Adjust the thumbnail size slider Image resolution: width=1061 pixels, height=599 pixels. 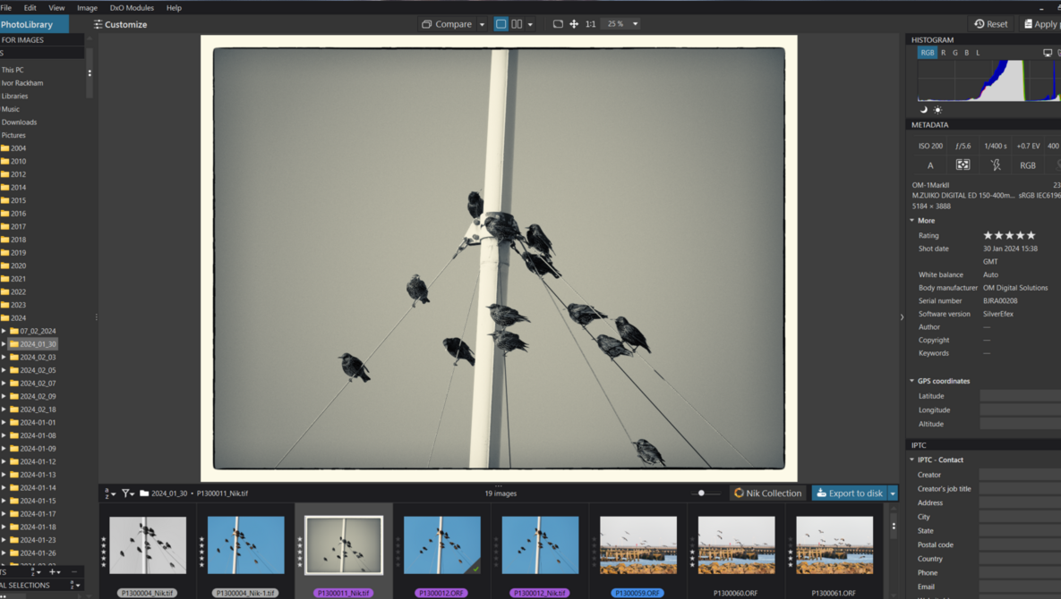tap(702, 493)
